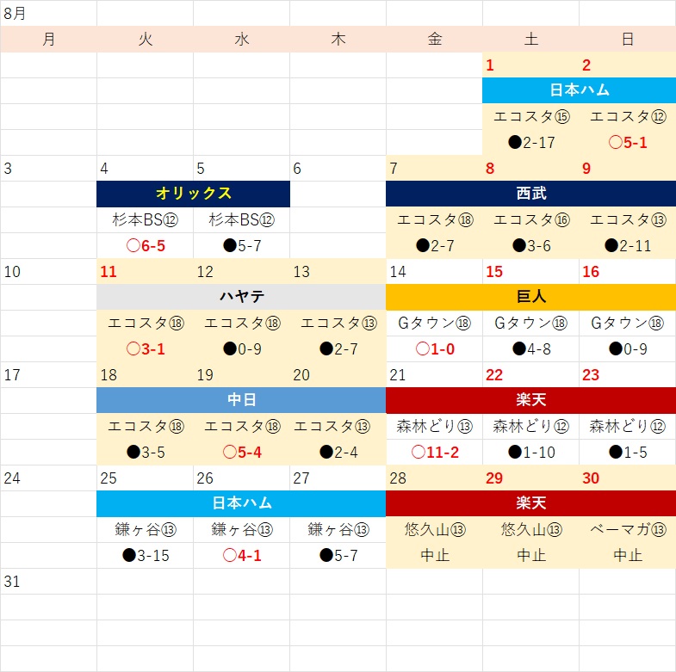
Task: Select the ベーマガ⑬ venue cell
Action: (628, 530)
